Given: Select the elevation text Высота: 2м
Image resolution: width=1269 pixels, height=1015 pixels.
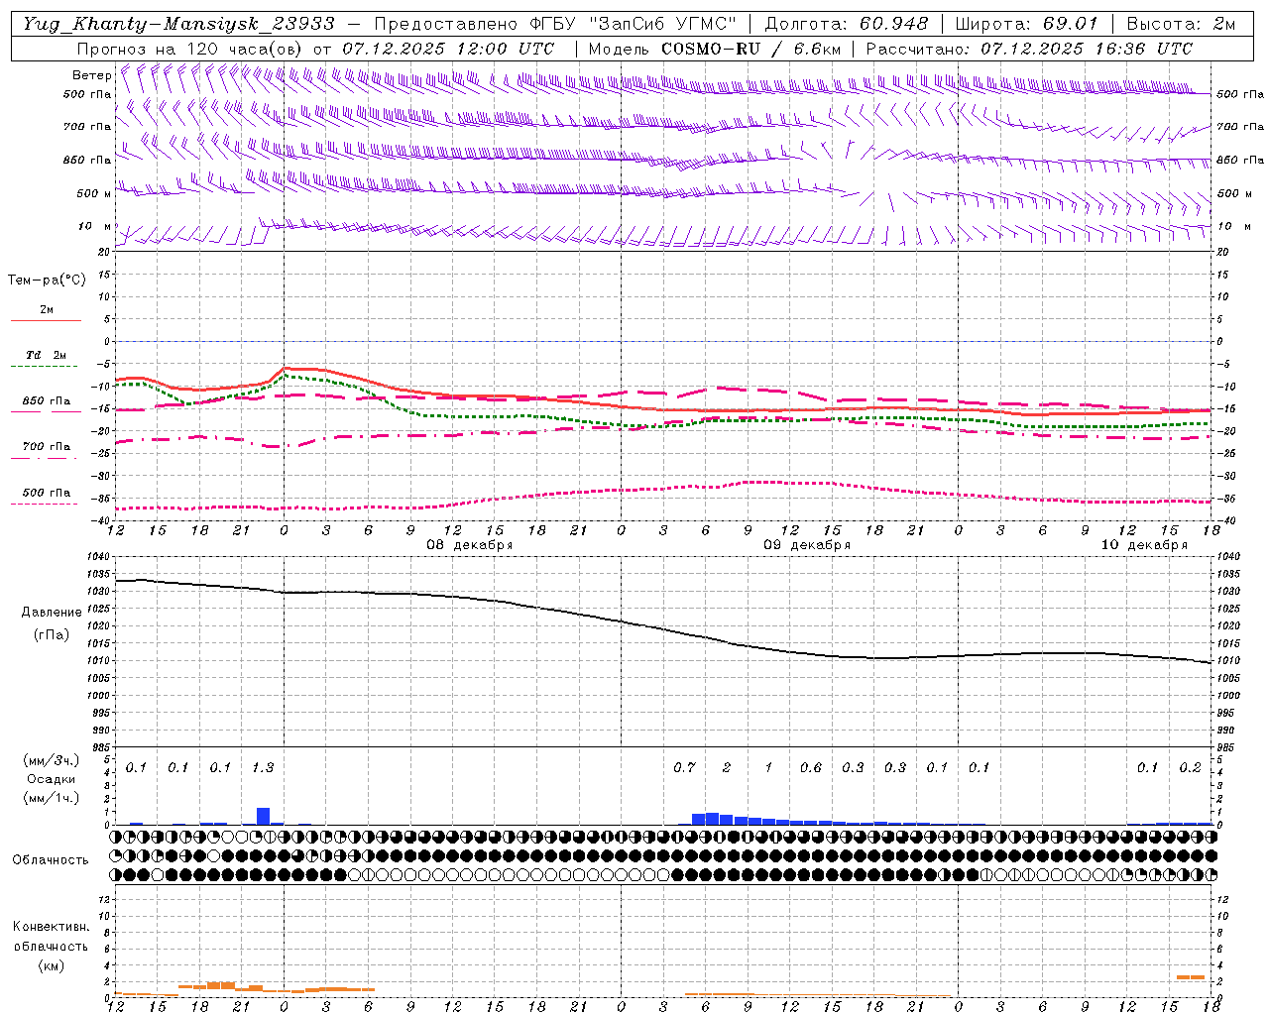Looking at the screenshot, I should click(1181, 24).
